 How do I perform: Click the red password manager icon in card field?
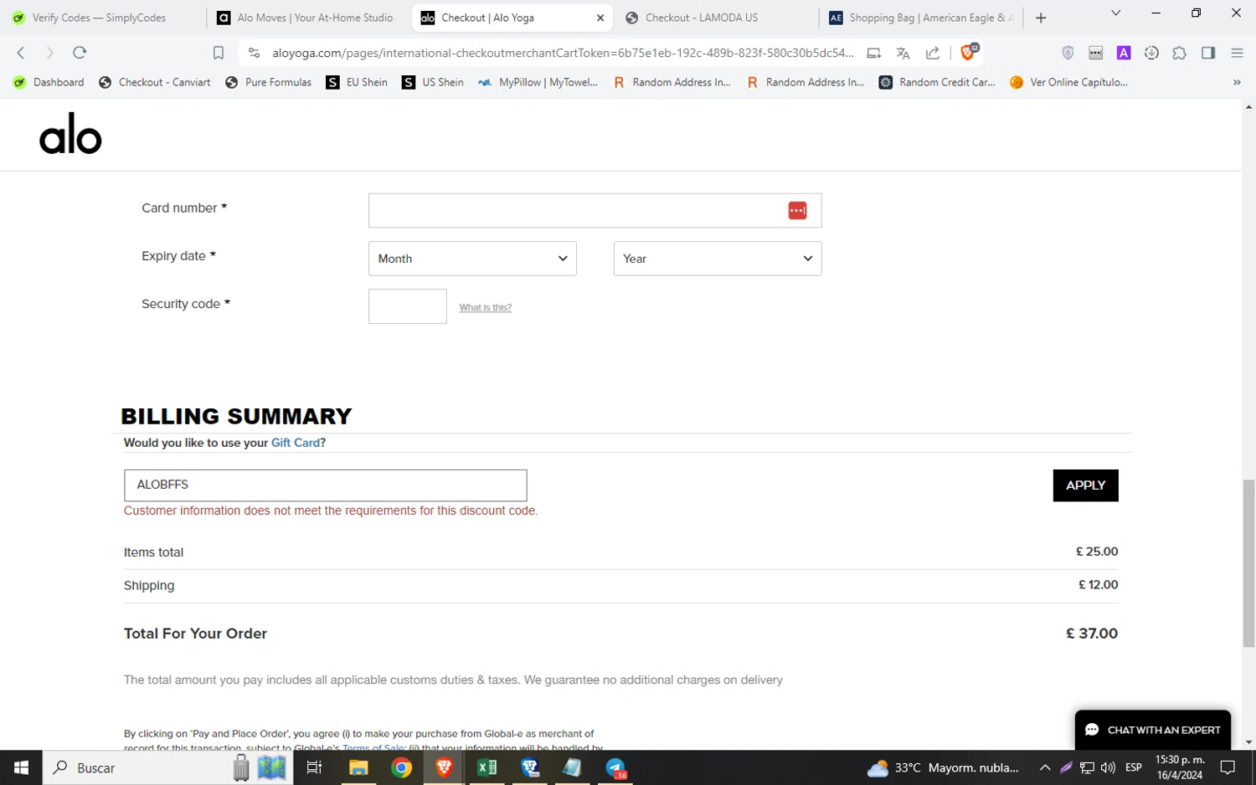tap(797, 211)
